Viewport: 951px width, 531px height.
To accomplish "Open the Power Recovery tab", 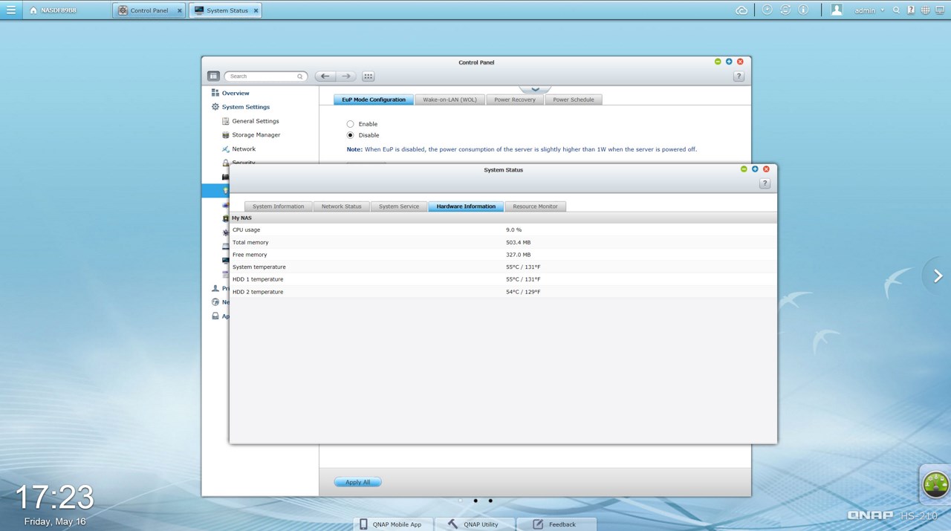I will [515, 100].
